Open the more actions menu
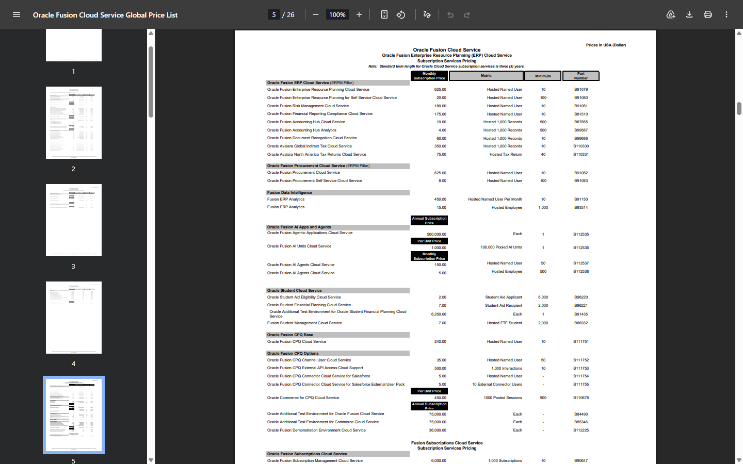This screenshot has height=464, width=743. [726, 14]
